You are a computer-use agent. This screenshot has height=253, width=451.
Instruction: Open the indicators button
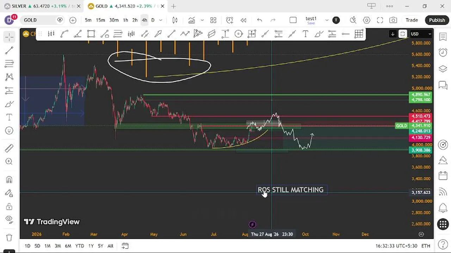tap(191, 20)
